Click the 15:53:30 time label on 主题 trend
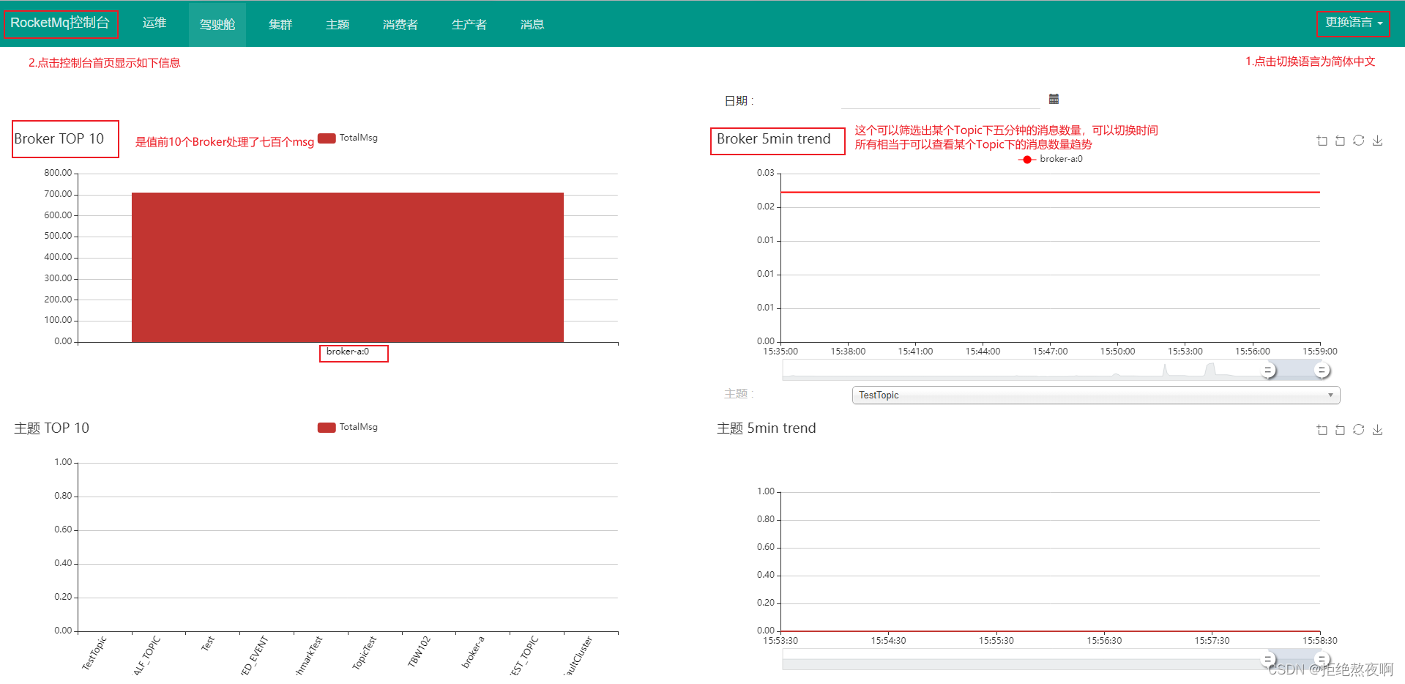Image resolution: width=1405 pixels, height=684 pixels. (x=780, y=641)
